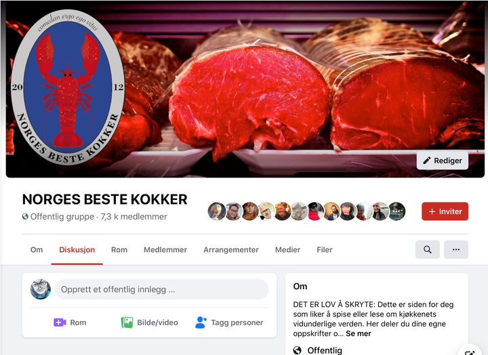This screenshot has width=488, height=355.
Task: Click the Opprett et offentlig innlegg field
Action: [161, 289]
